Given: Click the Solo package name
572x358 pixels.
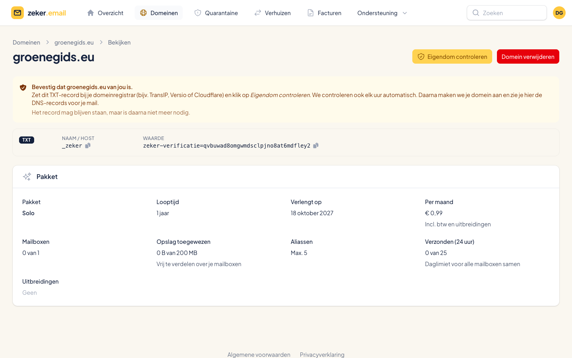Looking at the screenshot, I should [28, 213].
